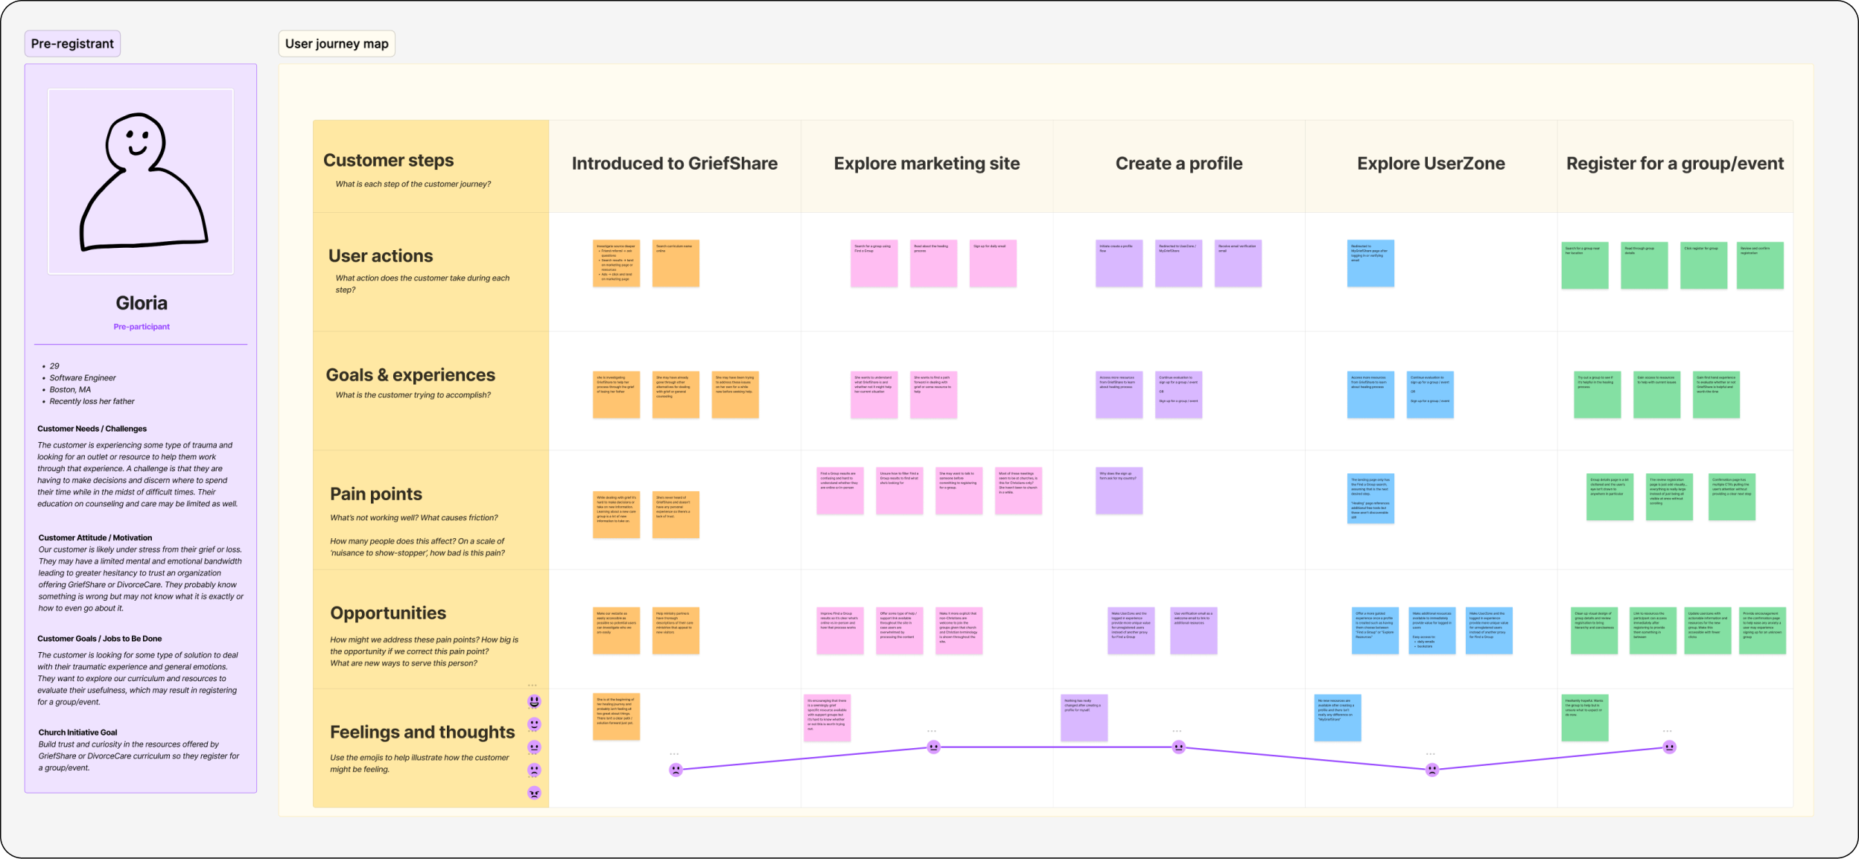Click the "Pre-participant" purple text under Gloria
The height and width of the screenshot is (859, 1859).
coord(142,327)
